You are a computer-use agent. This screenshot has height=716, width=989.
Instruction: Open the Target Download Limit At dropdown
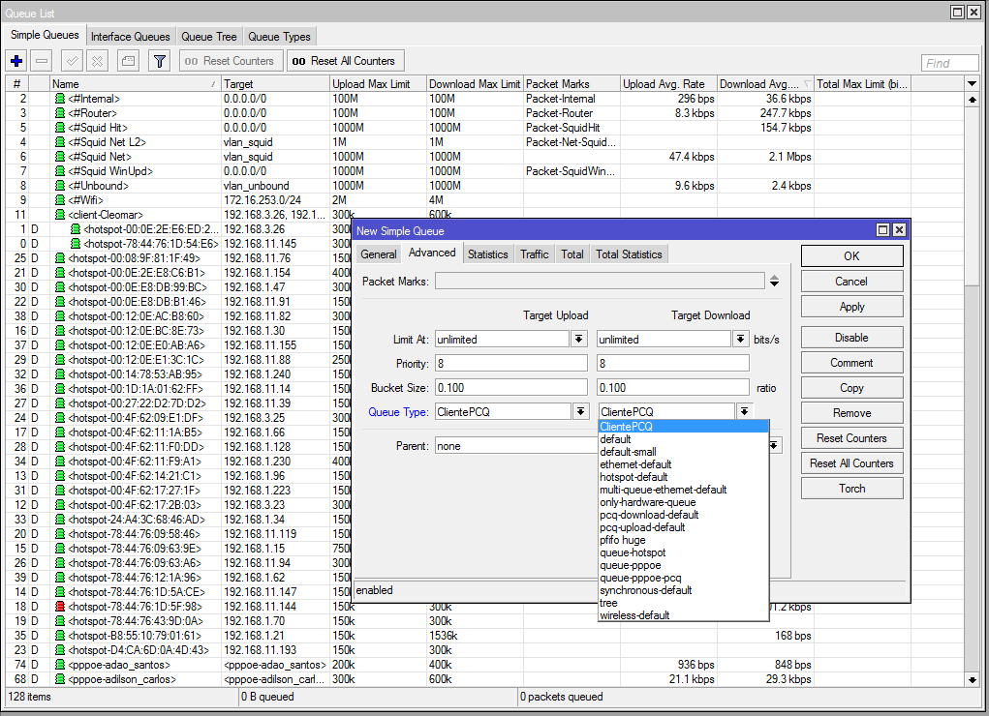click(740, 340)
